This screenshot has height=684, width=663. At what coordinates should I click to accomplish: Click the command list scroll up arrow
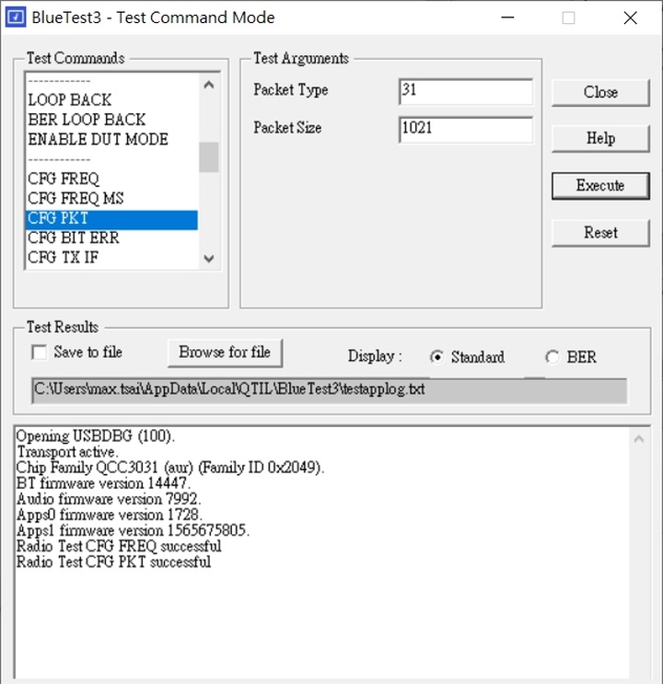click(209, 85)
